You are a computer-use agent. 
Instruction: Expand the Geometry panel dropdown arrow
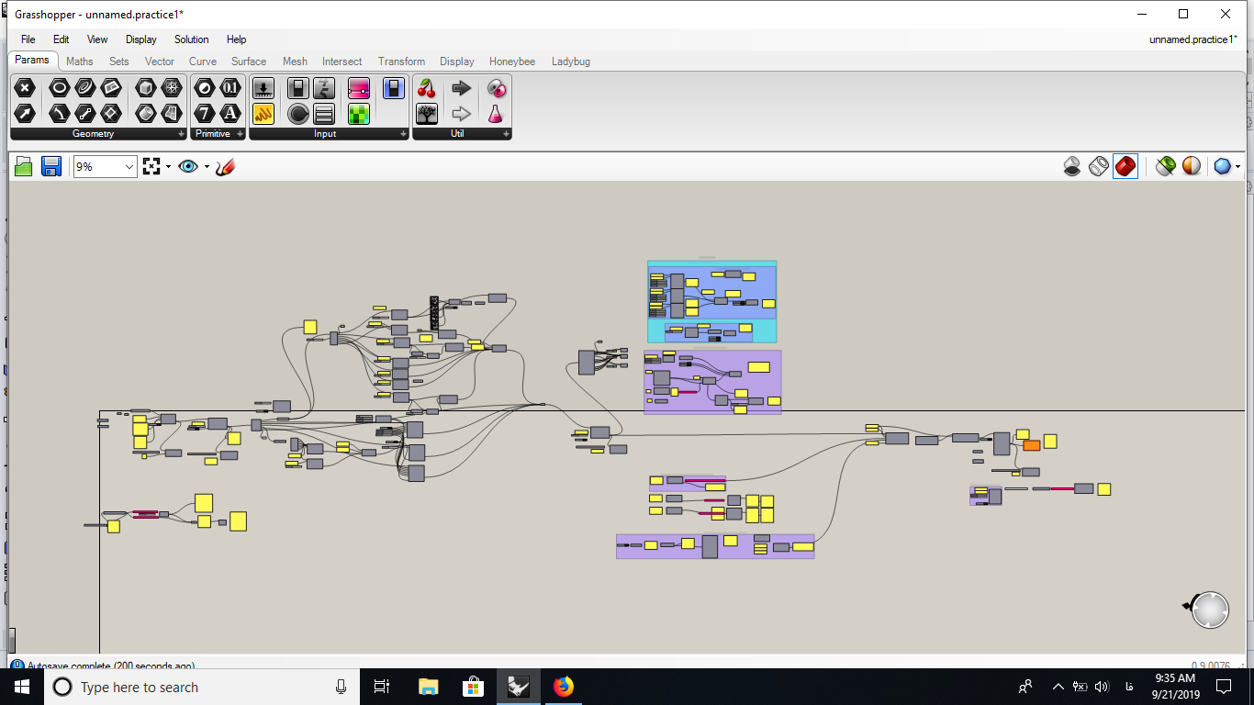point(182,134)
